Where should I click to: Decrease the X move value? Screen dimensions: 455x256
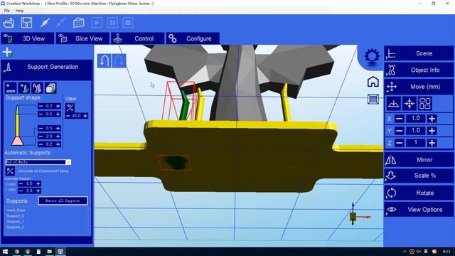coord(400,119)
